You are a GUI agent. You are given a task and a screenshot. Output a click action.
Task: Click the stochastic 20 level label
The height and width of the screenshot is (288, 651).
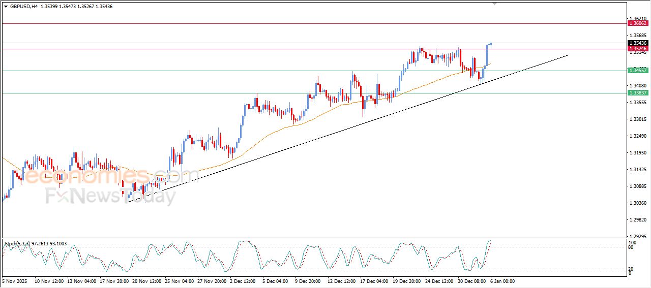630,269
